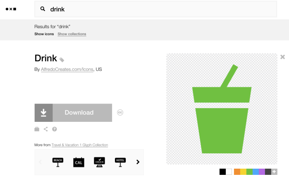Click the Noun Project logo

tap(11, 9)
